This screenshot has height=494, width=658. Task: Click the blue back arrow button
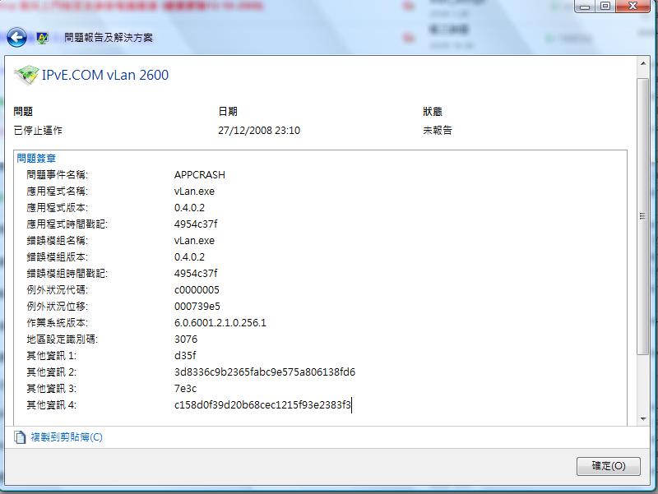16,38
